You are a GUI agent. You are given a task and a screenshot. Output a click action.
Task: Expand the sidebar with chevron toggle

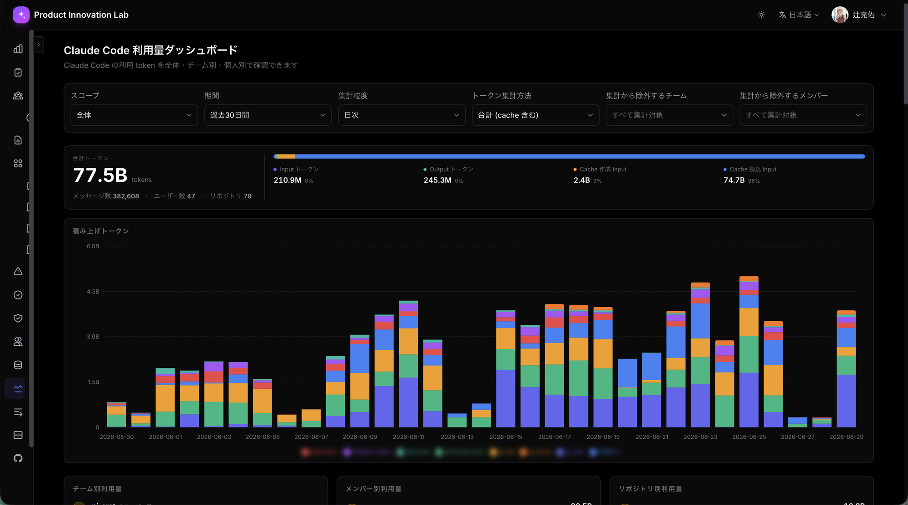pos(39,44)
